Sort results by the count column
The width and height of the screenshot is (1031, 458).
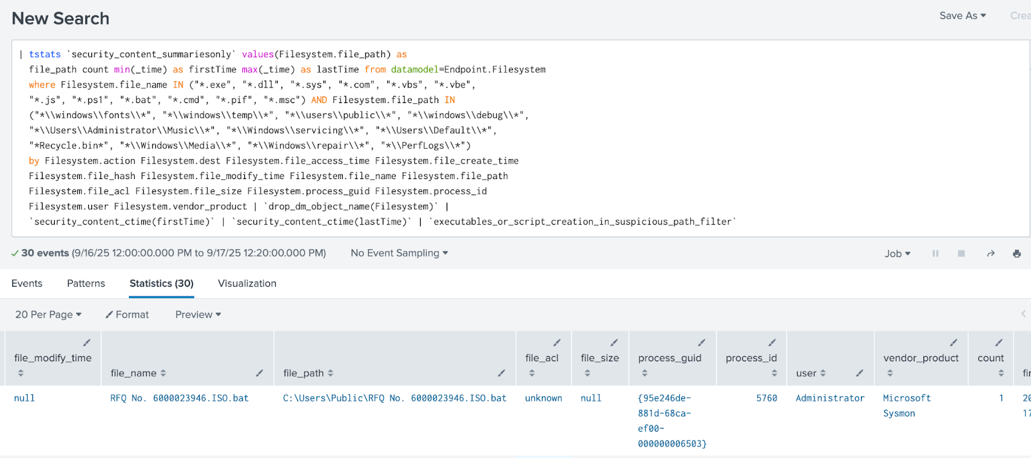(1001, 373)
